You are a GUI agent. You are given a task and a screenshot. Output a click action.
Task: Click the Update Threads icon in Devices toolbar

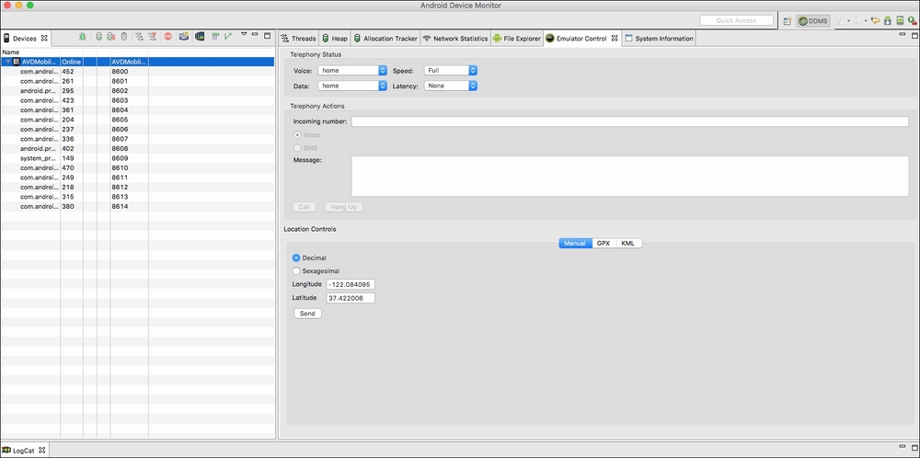(139, 38)
